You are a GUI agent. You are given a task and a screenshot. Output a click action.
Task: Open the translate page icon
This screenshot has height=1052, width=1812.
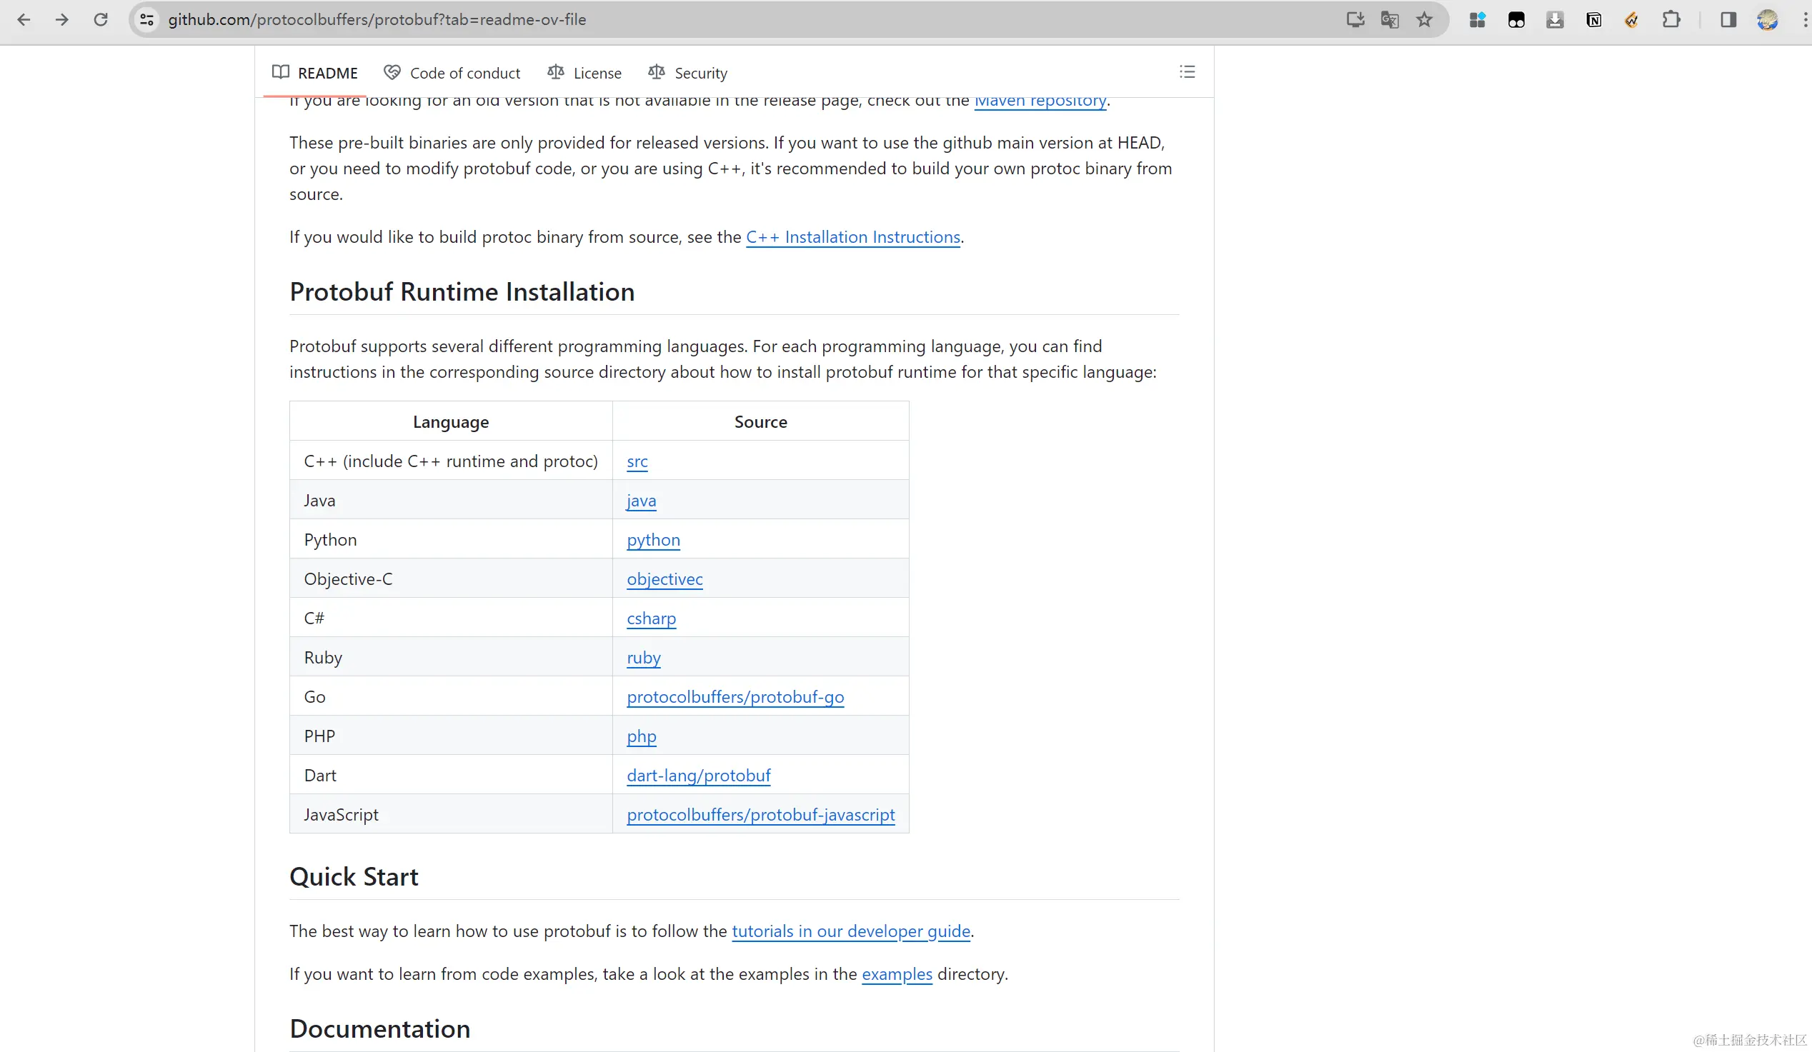[1389, 19]
